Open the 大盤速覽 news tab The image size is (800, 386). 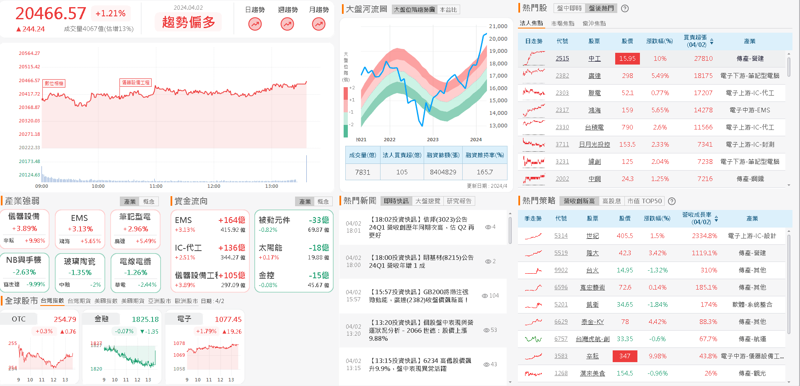click(428, 201)
